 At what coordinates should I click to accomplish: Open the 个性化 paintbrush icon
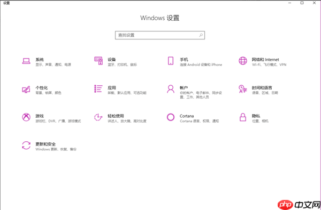pos(26,89)
